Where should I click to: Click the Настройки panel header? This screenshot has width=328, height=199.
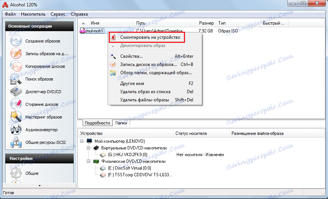39,158
